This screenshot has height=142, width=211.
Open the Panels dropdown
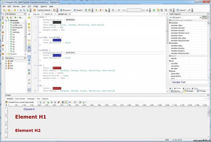pos(78,10)
